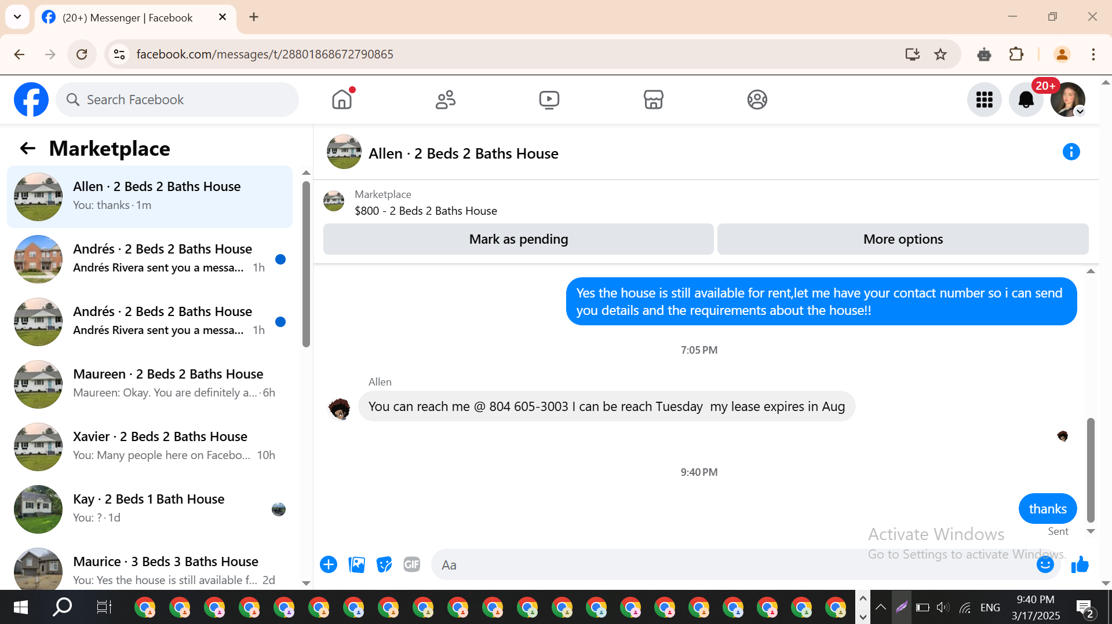The height and width of the screenshot is (624, 1112).
Task: Click the scroll down arrow of chat list
Action: pos(306,583)
